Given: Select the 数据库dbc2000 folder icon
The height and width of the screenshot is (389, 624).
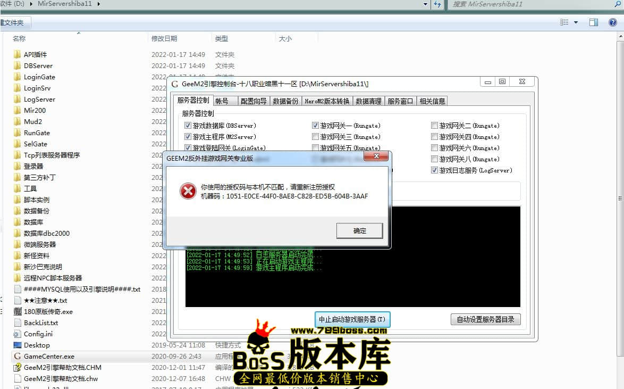Looking at the screenshot, I should coord(17,233).
